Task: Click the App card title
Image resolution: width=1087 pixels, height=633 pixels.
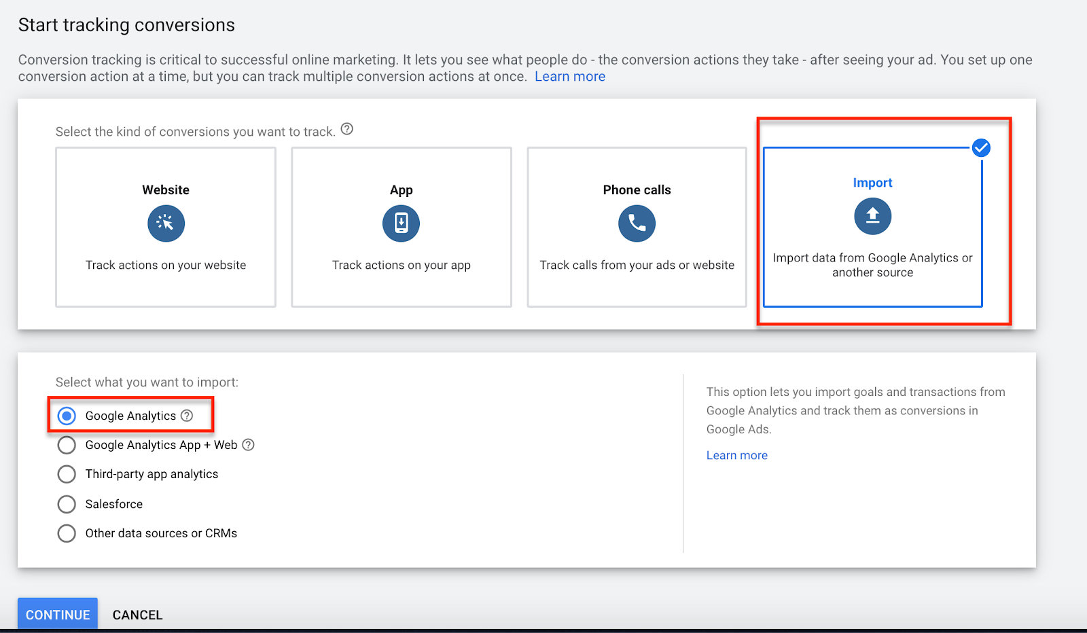Action: coord(402,190)
